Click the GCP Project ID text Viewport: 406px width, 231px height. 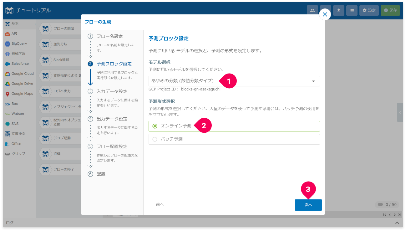click(x=185, y=89)
